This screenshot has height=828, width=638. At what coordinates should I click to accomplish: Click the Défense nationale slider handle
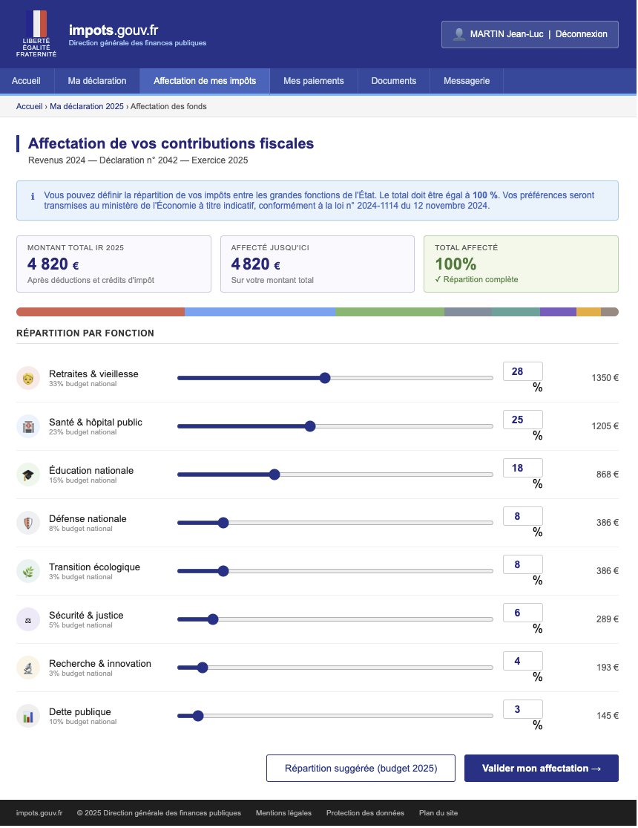tap(223, 524)
